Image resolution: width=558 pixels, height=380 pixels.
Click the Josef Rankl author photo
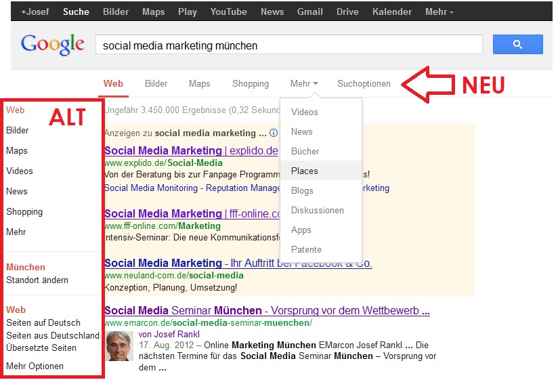119,346
